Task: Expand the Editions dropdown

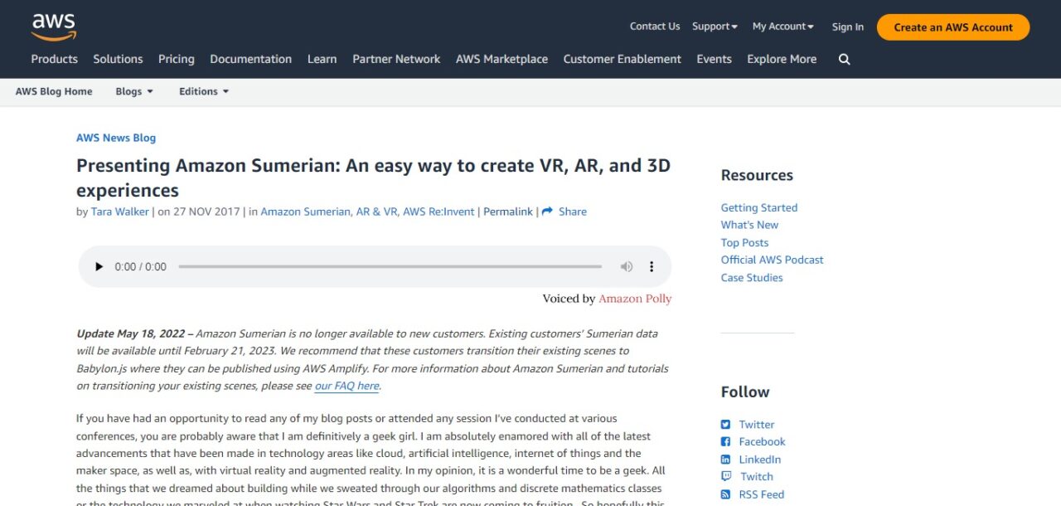Action: [x=204, y=91]
